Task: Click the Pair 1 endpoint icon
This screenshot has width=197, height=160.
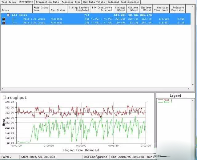Action: point(4,19)
